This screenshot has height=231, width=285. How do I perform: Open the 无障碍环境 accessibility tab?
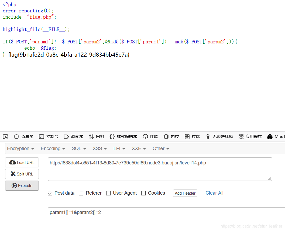click(219, 137)
